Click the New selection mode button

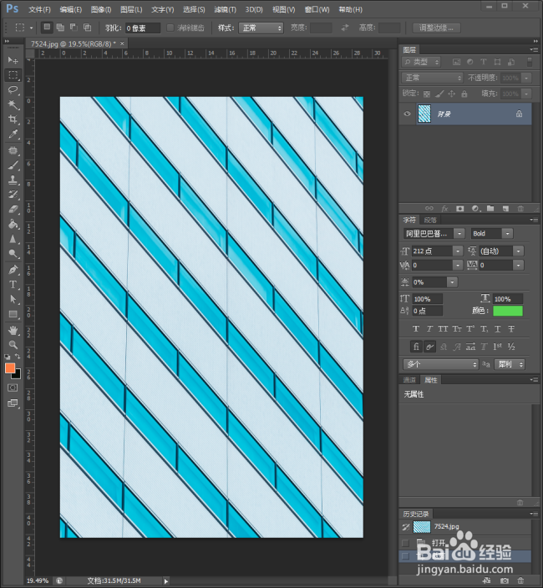tap(47, 28)
